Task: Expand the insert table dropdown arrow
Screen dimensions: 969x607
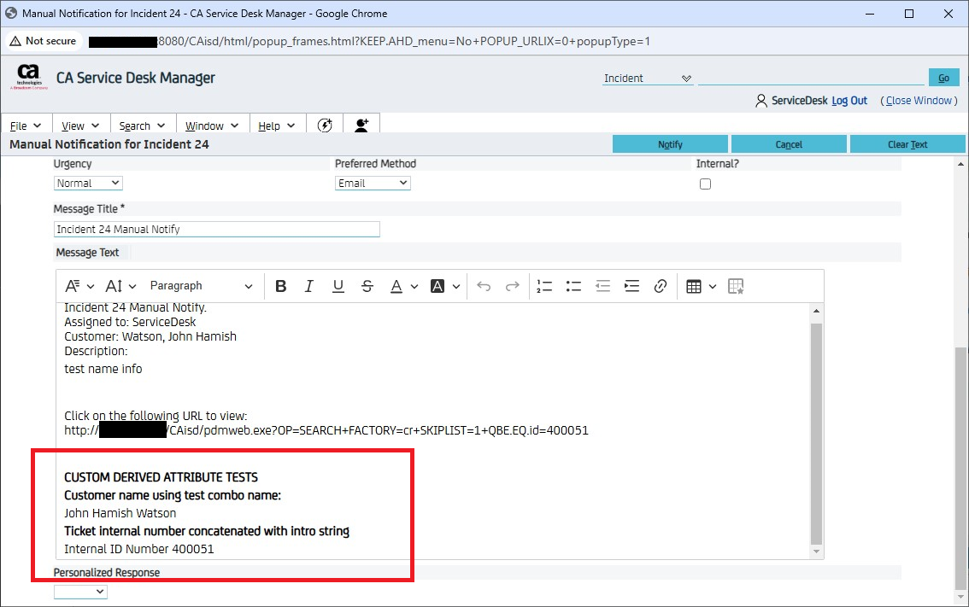Action: pyautogui.click(x=713, y=287)
